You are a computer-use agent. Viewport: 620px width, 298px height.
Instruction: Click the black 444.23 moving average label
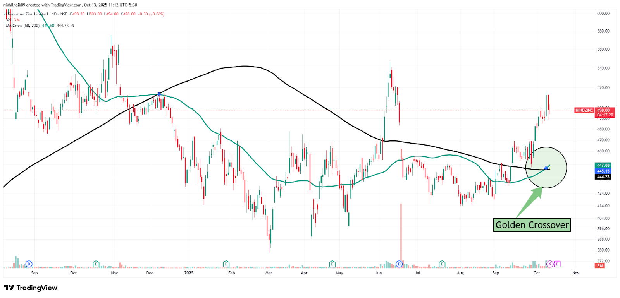tap(603, 177)
